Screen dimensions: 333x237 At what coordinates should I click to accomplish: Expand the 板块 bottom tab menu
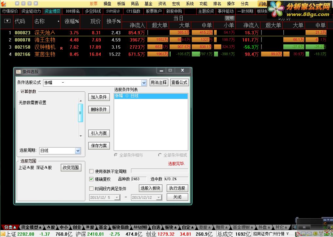coord(171,227)
